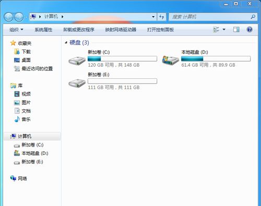
Task: Open recent pages dropdown beside Forward button
Action: (x=26, y=17)
